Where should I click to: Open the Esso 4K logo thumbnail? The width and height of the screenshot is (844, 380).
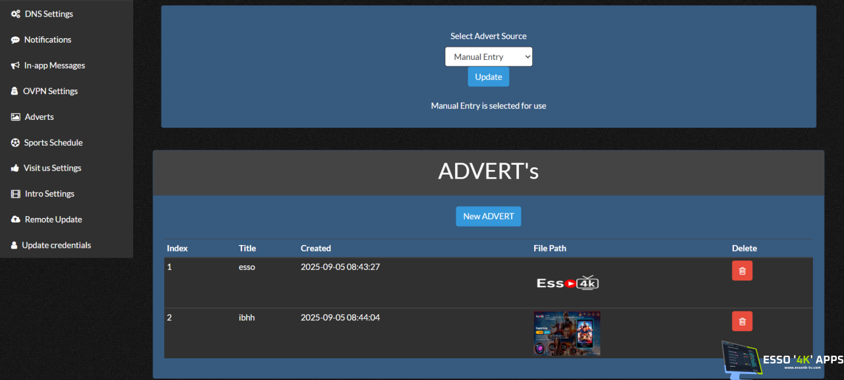(x=567, y=283)
